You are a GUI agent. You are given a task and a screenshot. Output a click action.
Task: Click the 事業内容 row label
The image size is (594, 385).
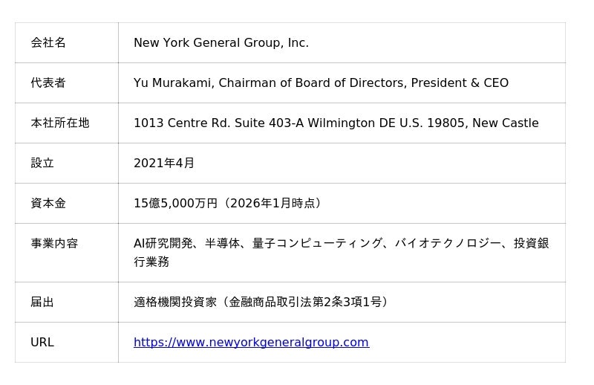pyautogui.click(x=54, y=244)
